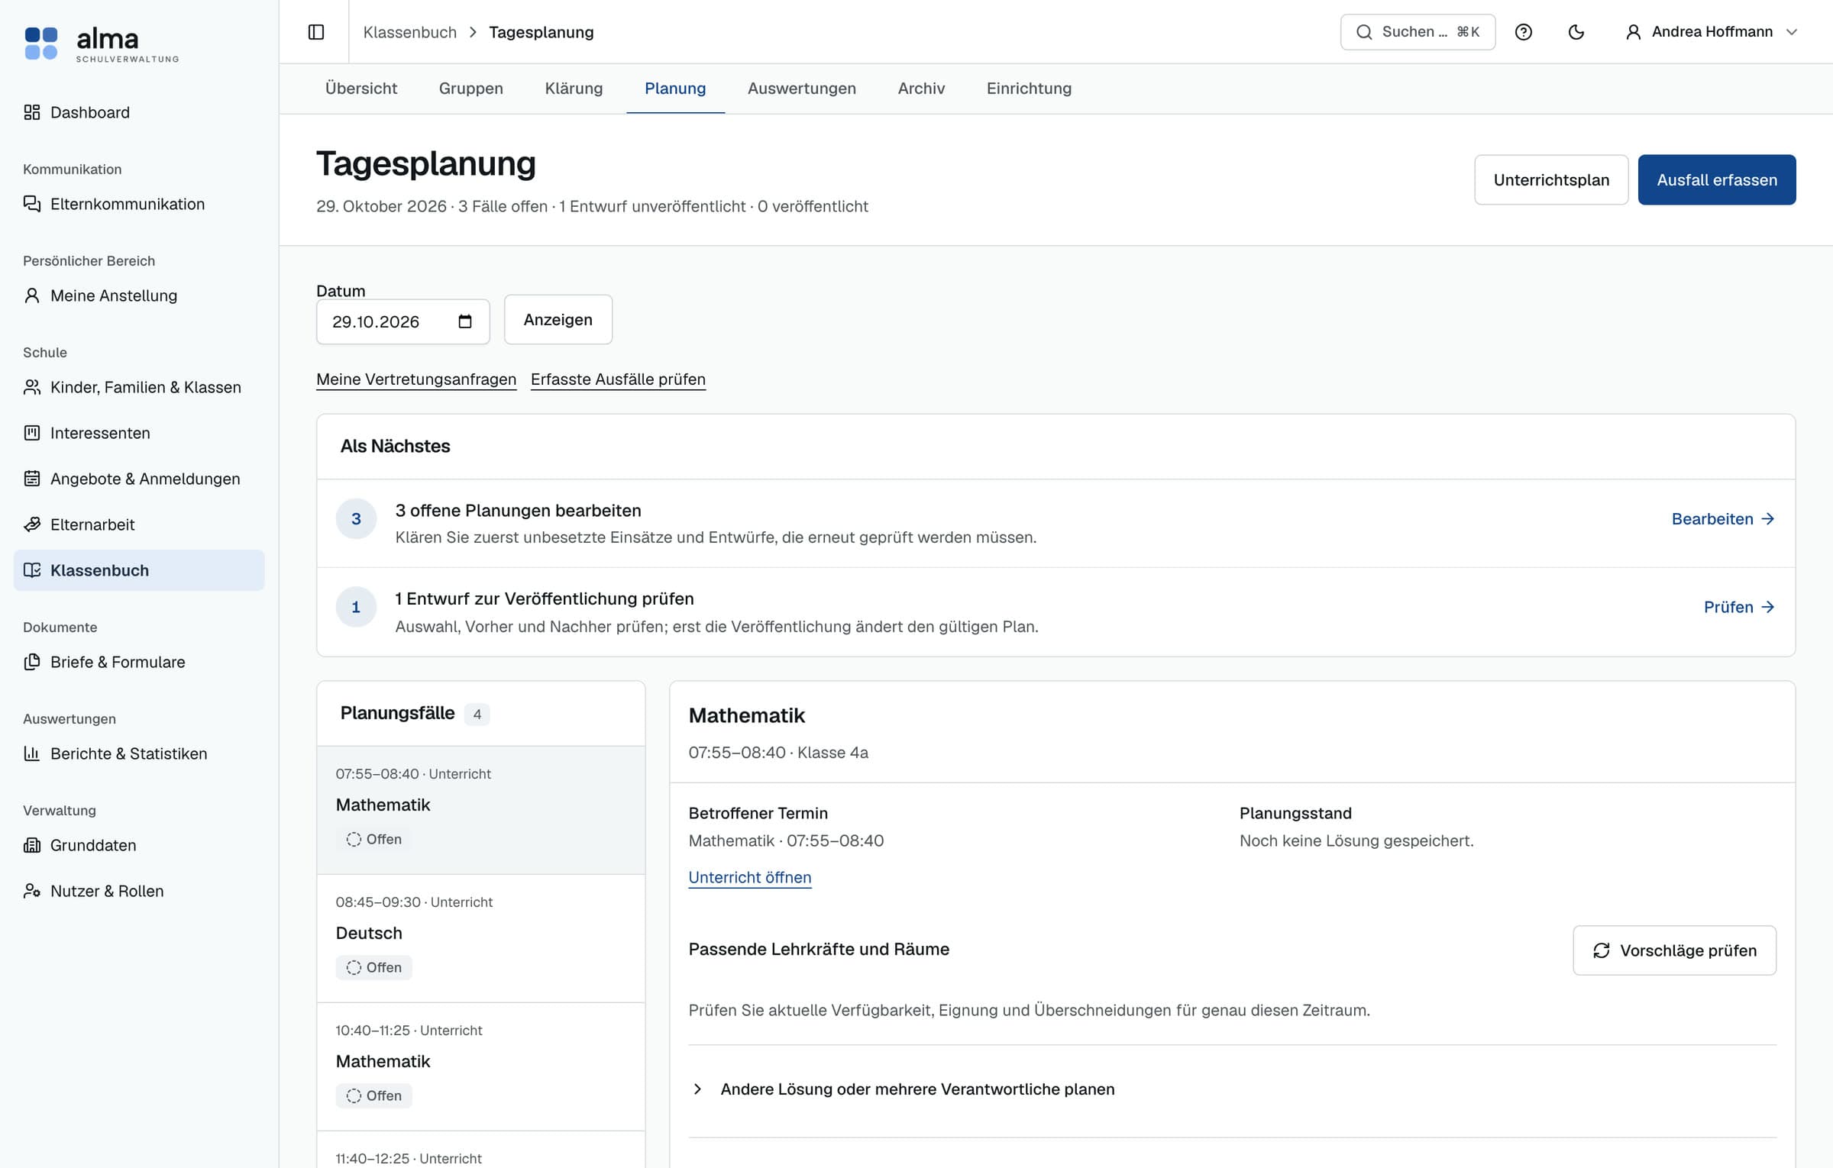Click the Berichte & Statistiken chart icon
Viewport: 1833px width, 1168px height.
(x=32, y=753)
